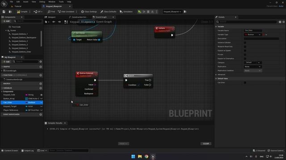Click the Stop playback icon
Image resolution: width=286 pixels, height=160 pixels.
pos(148,12)
